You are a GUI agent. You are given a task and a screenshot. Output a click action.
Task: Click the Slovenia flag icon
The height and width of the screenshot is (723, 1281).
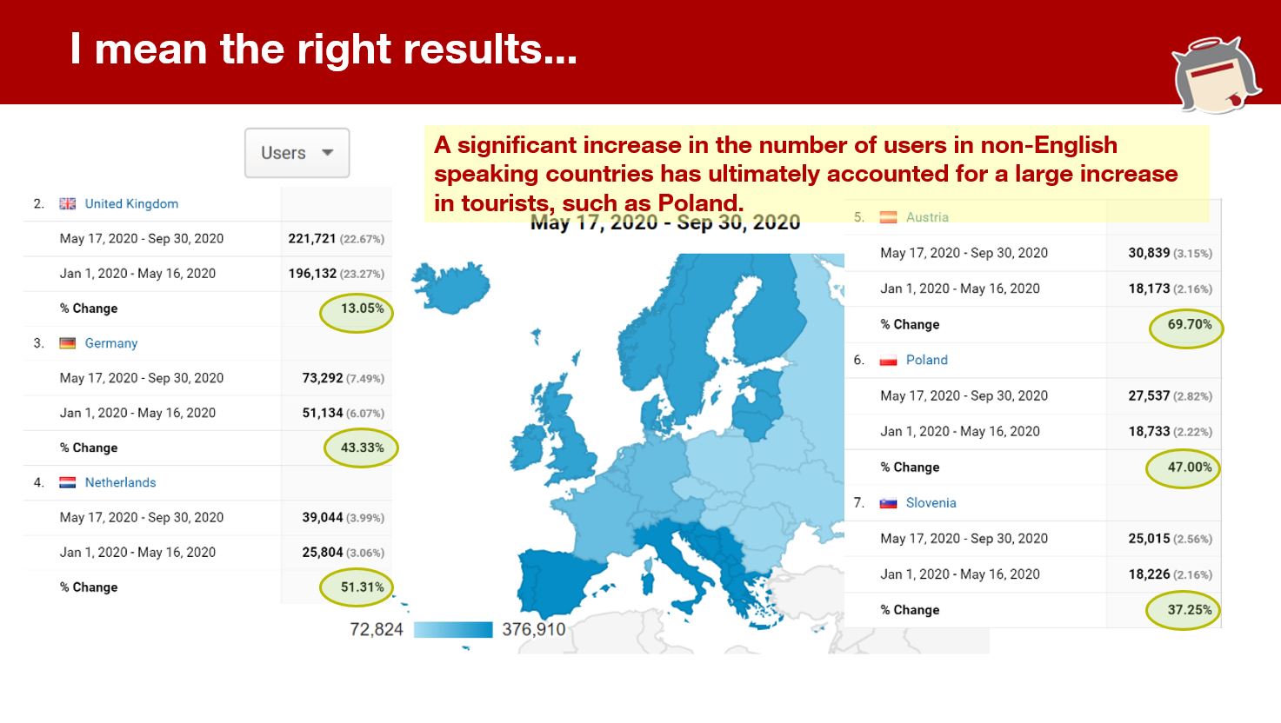coord(888,502)
